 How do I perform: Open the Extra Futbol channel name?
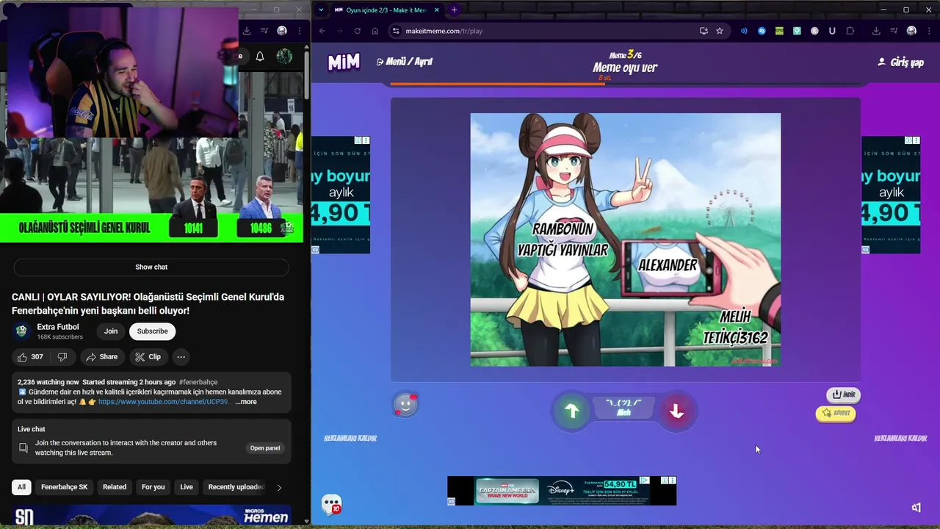pos(58,327)
